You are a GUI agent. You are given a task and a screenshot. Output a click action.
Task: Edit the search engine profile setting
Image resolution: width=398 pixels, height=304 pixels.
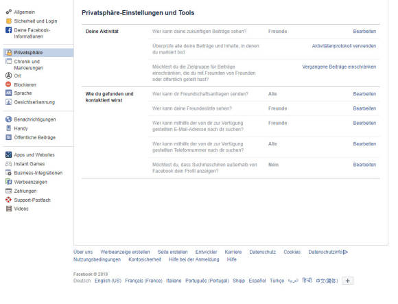(x=364, y=165)
